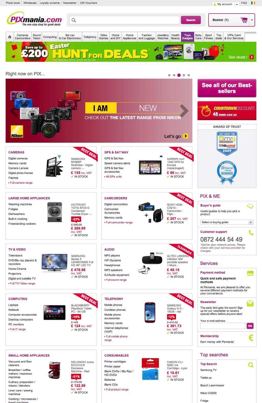This screenshot has width=262, height=403.
Task: Select the fifth carousel dot indicator
Action: pos(189,75)
